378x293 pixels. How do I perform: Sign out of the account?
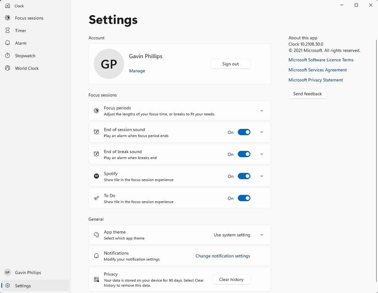coord(230,64)
